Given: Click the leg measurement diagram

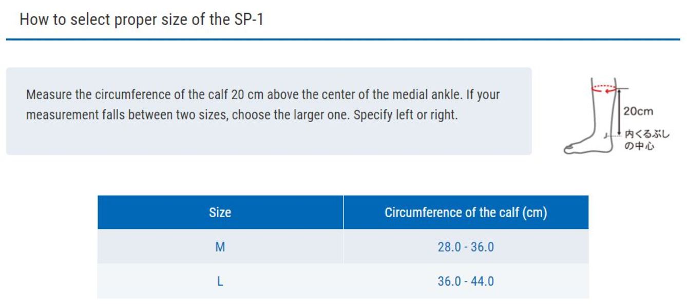Looking at the screenshot, I should point(616,115).
